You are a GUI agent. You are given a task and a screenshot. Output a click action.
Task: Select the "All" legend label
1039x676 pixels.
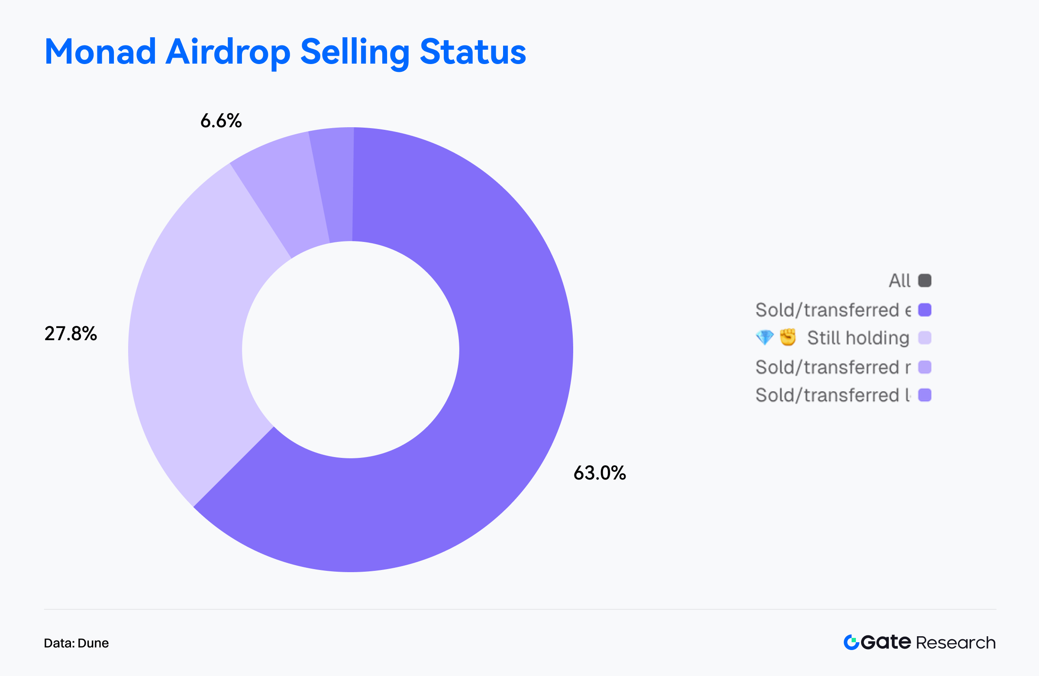coord(899,280)
